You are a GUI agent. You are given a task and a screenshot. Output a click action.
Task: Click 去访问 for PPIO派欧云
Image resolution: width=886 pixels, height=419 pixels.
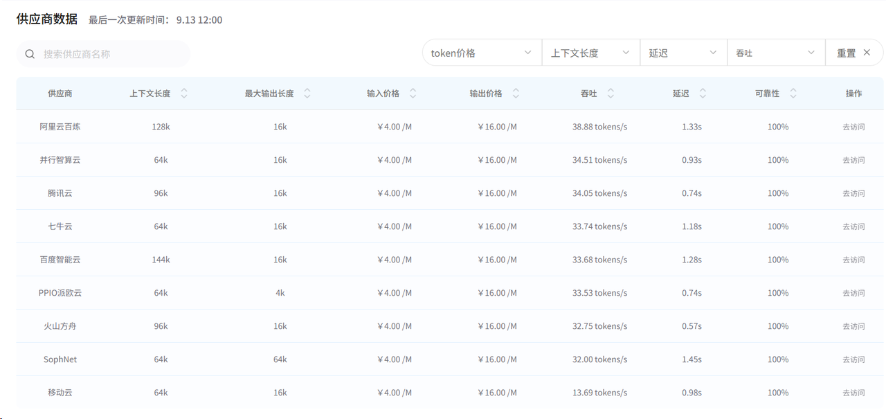point(853,293)
